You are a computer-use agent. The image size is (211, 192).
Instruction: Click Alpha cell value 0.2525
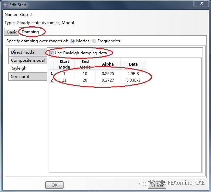108,74
